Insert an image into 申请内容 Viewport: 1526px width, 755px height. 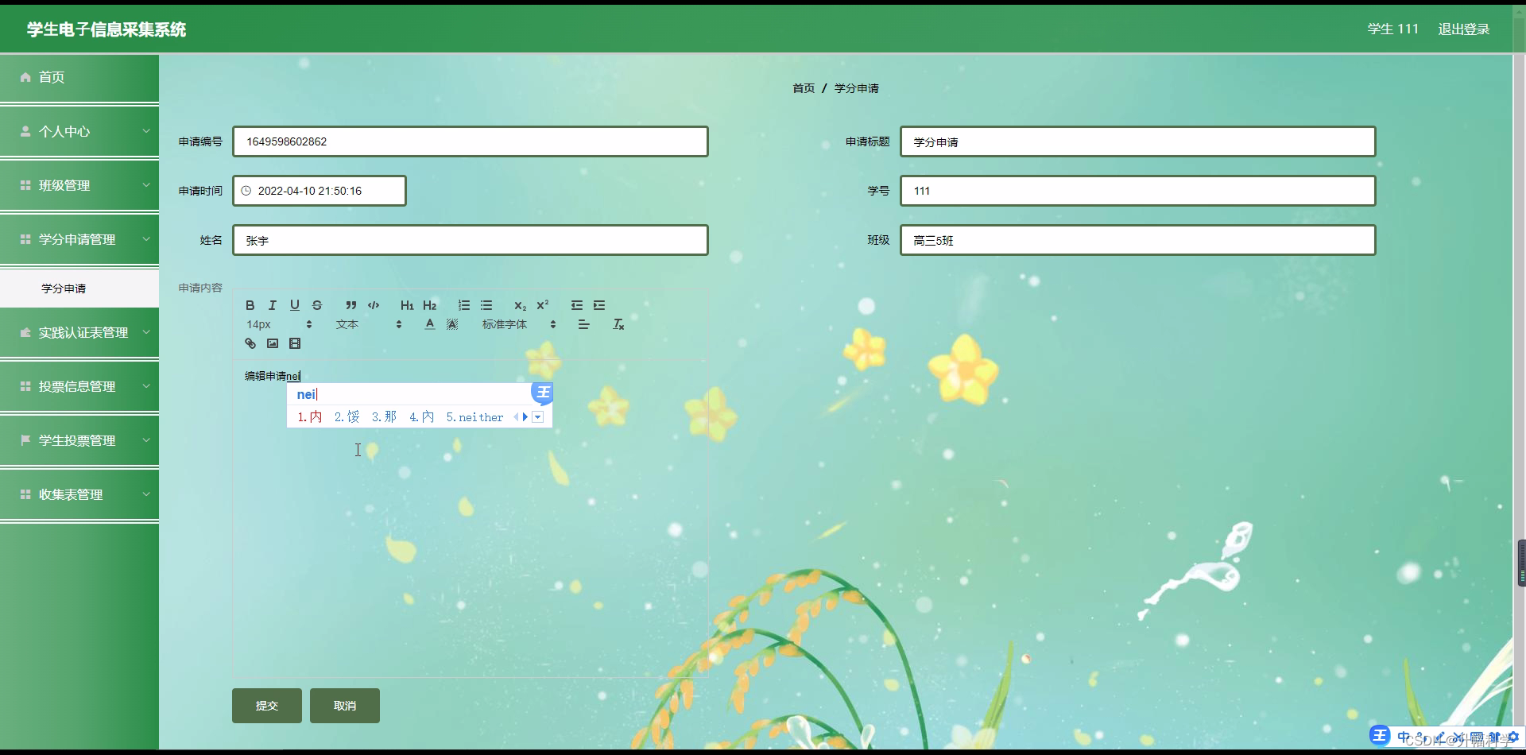273,343
